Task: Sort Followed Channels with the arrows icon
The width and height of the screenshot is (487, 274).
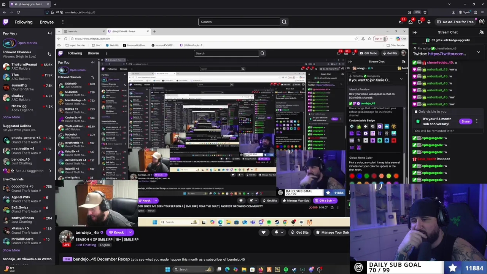Action: pyautogui.click(x=49, y=54)
